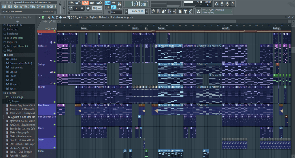Image resolution: width=295 pixels, height=158 pixels.
Task: Open the playlist options arrow menu
Action: coord(39,17)
